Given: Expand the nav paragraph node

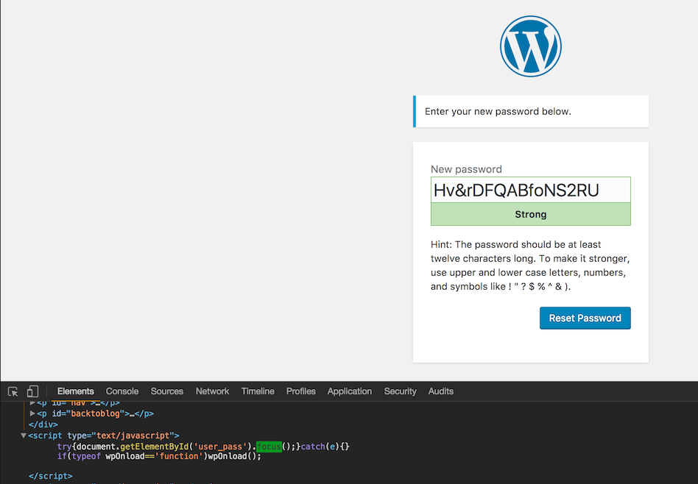Looking at the screenshot, I should [32, 403].
